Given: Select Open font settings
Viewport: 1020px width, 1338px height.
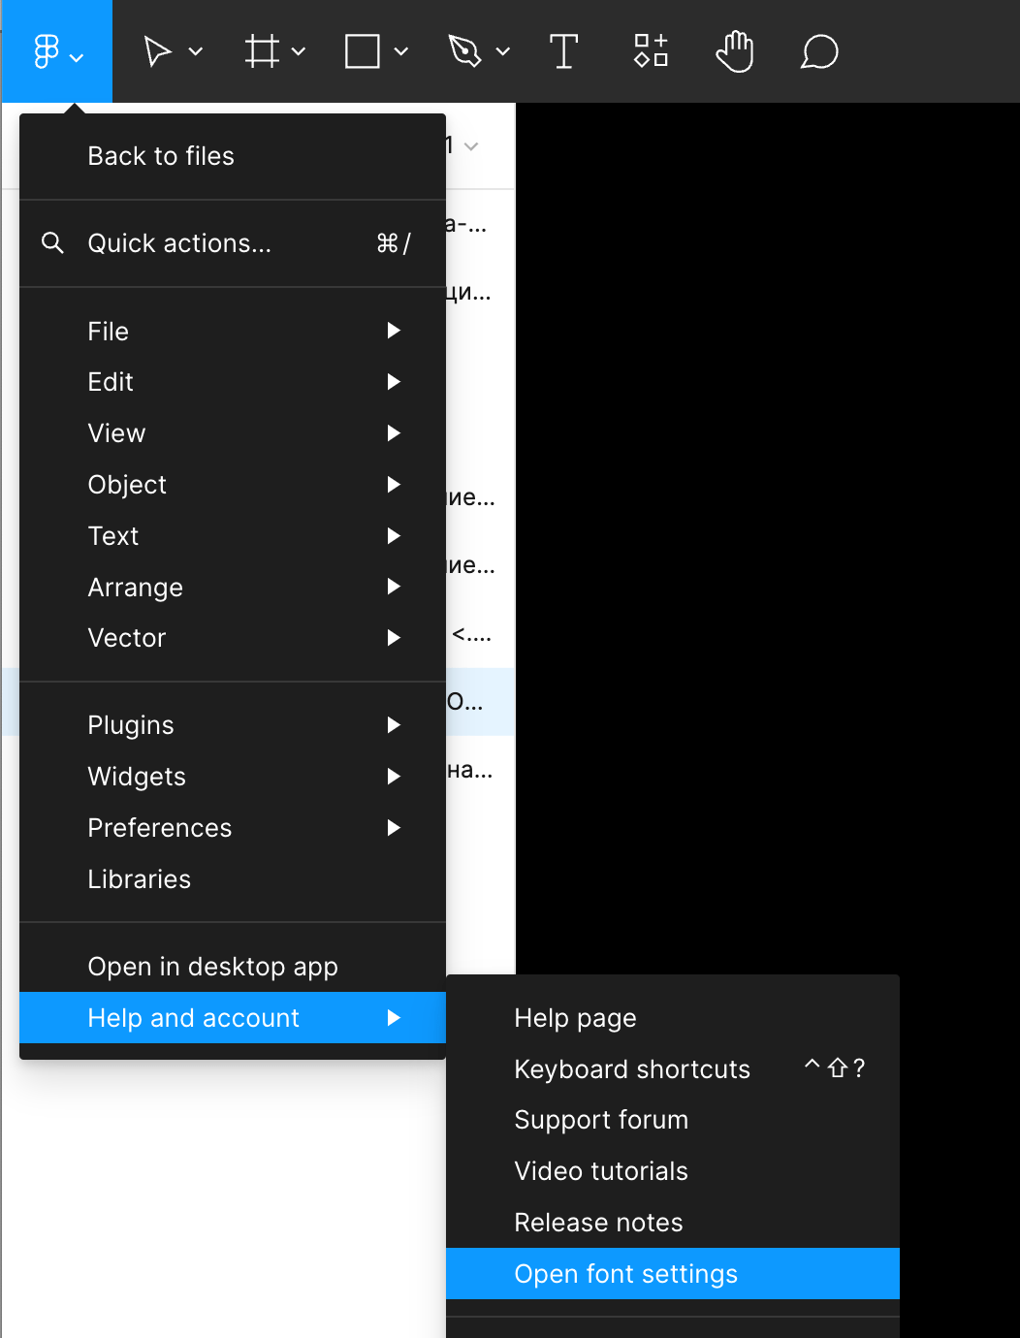Looking at the screenshot, I should (626, 1274).
